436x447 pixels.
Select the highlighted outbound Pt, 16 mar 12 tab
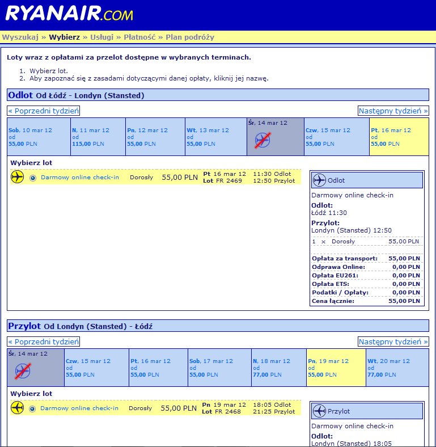click(399, 137)
